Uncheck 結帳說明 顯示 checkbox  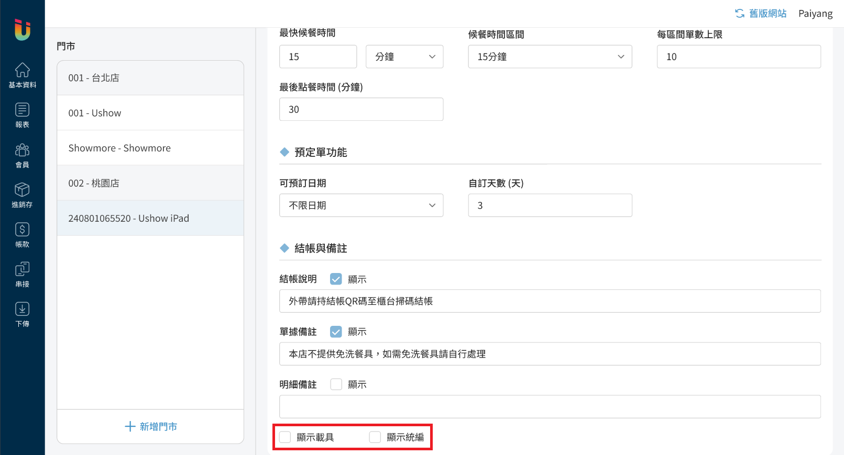point(336,279)
